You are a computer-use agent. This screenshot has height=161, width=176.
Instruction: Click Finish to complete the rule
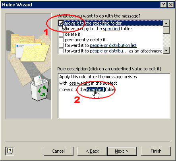[x=156, y=151]
